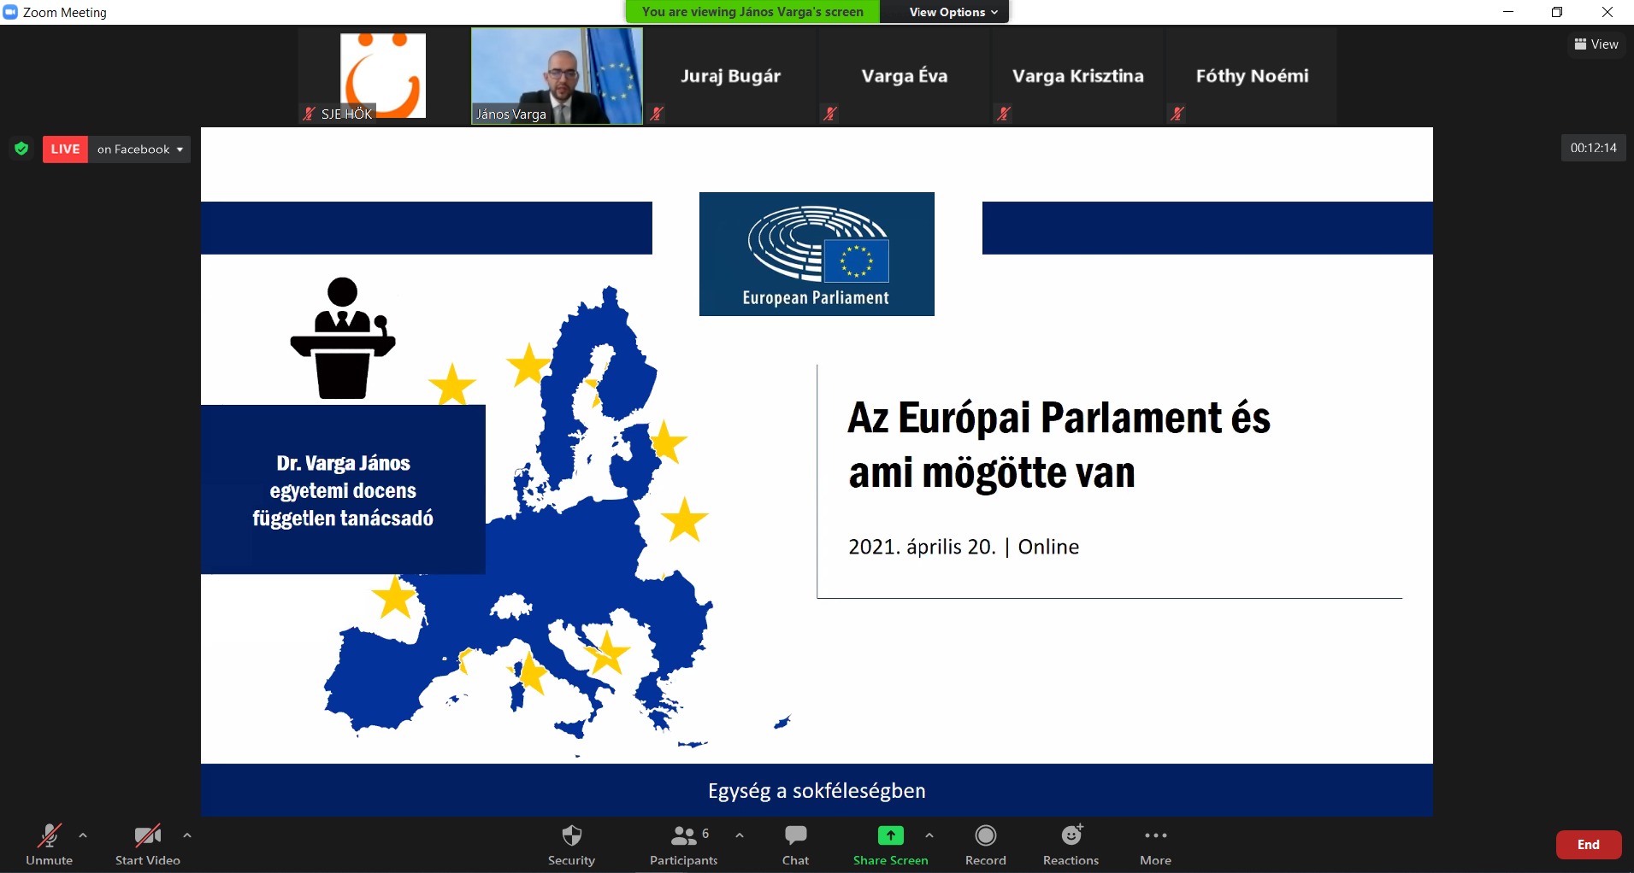This screenshot has width=1634, height=873.
Task: Open the Reactions emoji menu
Action: point(1071,844)
